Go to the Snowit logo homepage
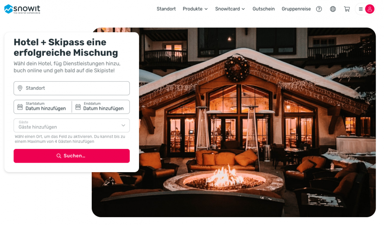This screenshot has width=384, height=225. click(x=22, y=9)
